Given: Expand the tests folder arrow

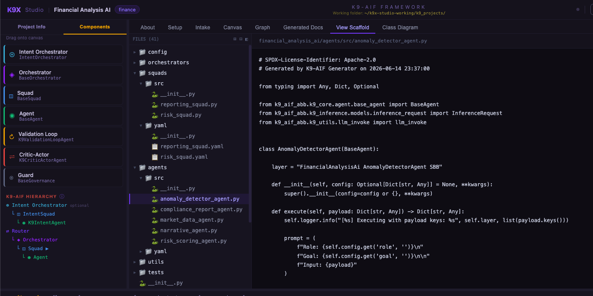Looking at the screenshot, I should pos(135,272).
